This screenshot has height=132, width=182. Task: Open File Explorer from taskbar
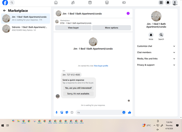pos(18,121)
